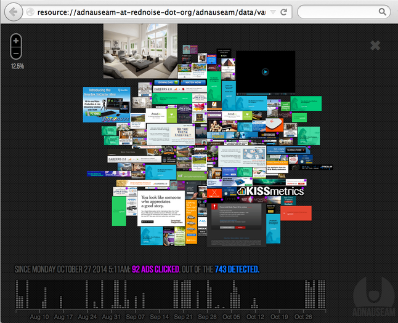The image size is (398, 323).
Task: Click the search magnifier icon
Action: (x=382, y=12)
